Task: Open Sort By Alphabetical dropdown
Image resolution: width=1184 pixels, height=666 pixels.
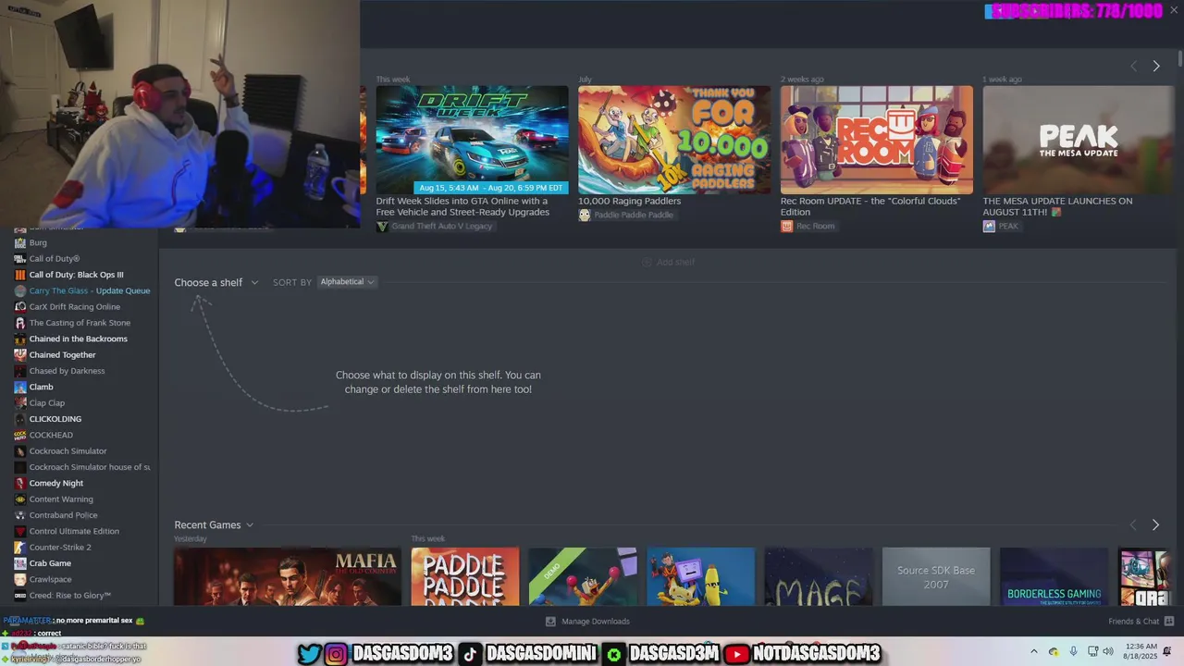Action: click(347, 282)
